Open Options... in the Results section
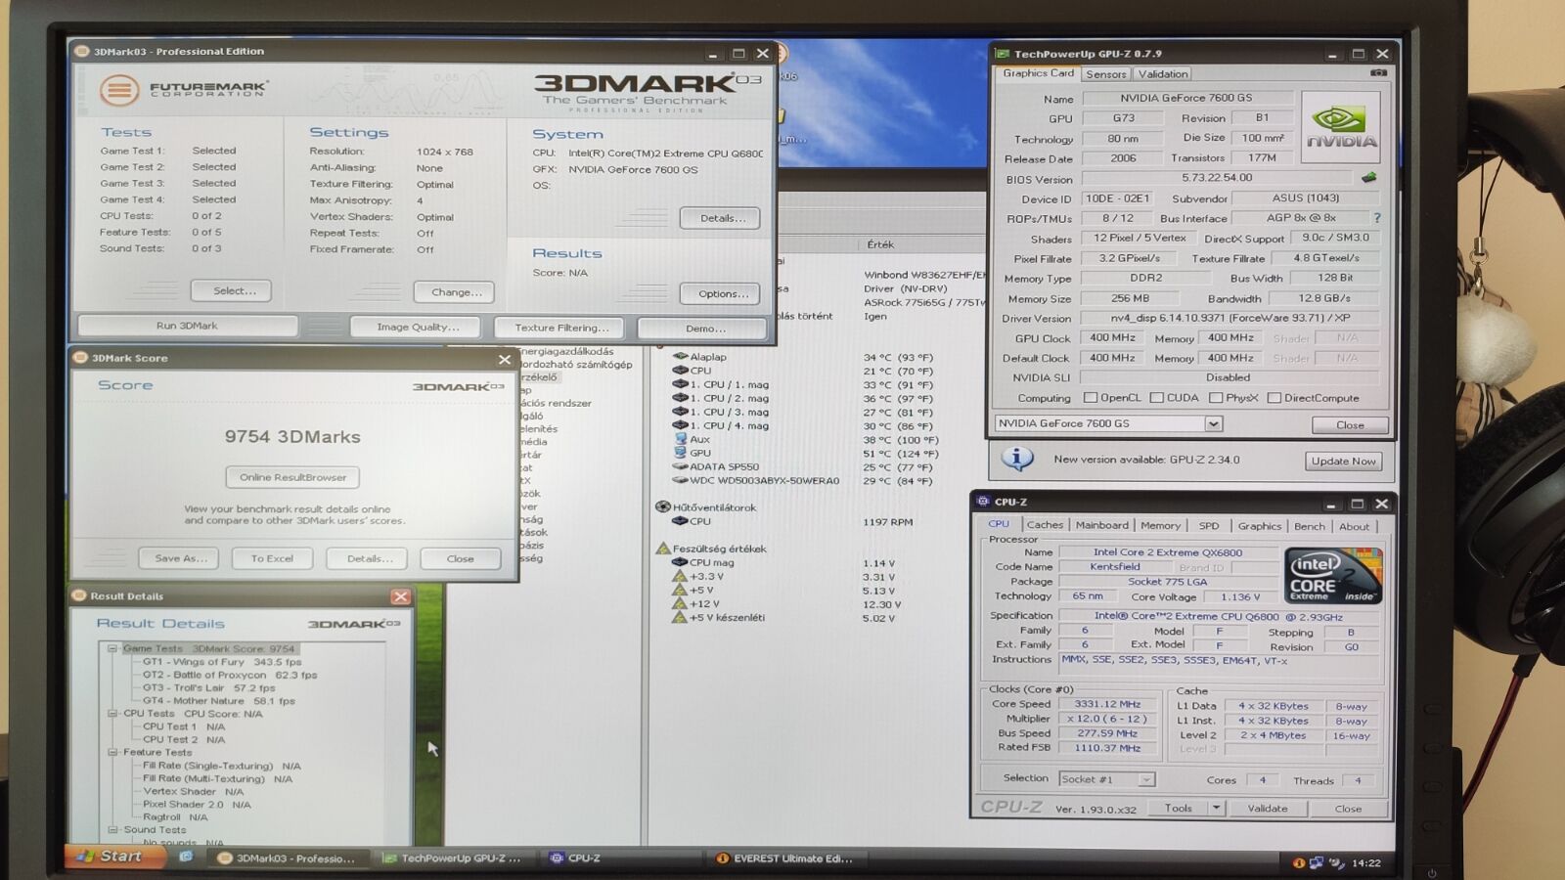This screenshot has width=1565, height=880. click(x=721, y=293)
